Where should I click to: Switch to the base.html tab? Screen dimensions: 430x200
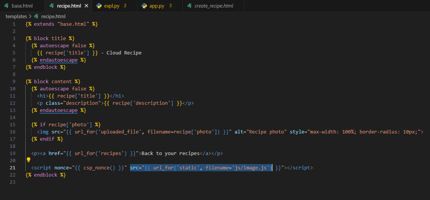[22, 6]
